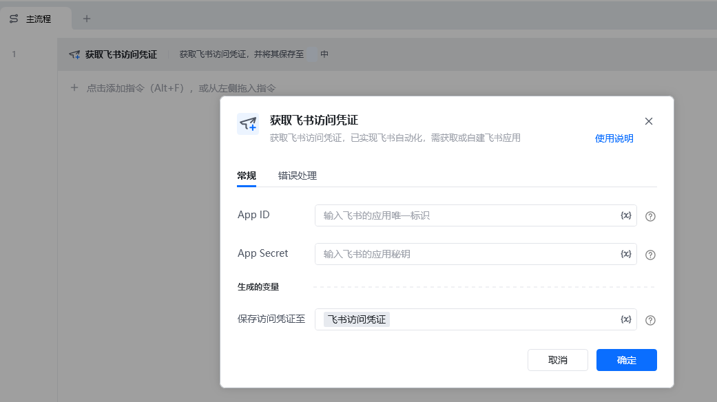Screen dimensions: 717x402
Task: Show help for App ID
Action: (650, 217)
